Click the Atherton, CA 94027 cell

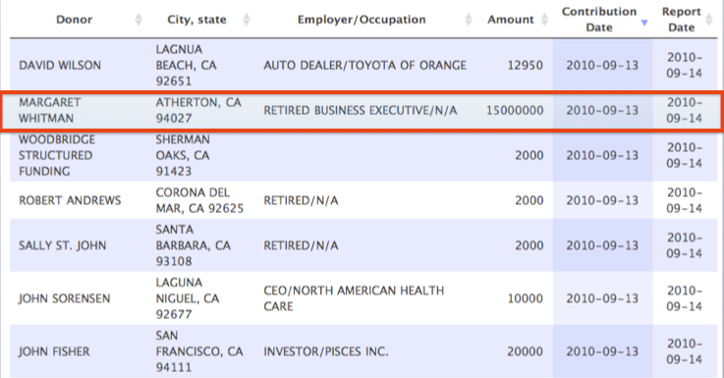click(198, 110)
